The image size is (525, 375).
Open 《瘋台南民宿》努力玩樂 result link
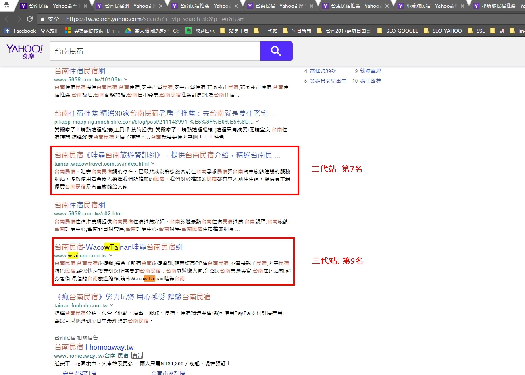tap(133, 297)
